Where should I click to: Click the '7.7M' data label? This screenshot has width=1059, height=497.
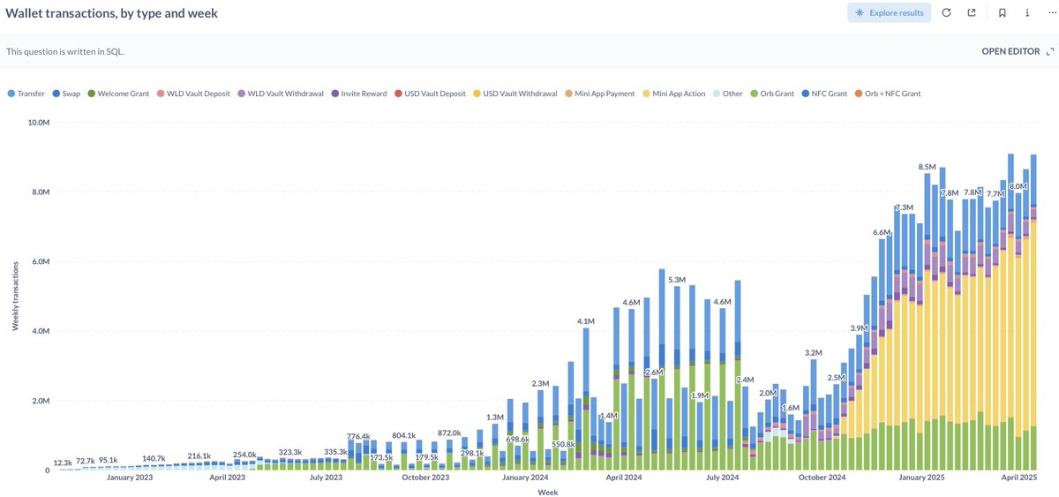pos(995,194)
